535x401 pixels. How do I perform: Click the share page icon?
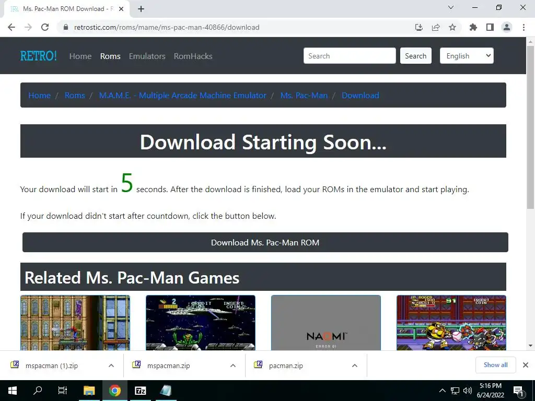[x=436, y=27]
